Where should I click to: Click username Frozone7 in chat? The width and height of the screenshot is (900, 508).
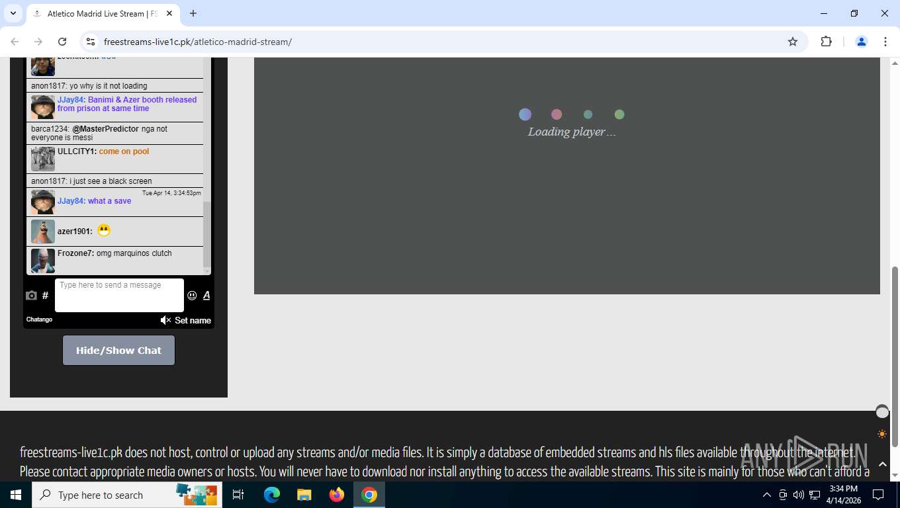75,253
